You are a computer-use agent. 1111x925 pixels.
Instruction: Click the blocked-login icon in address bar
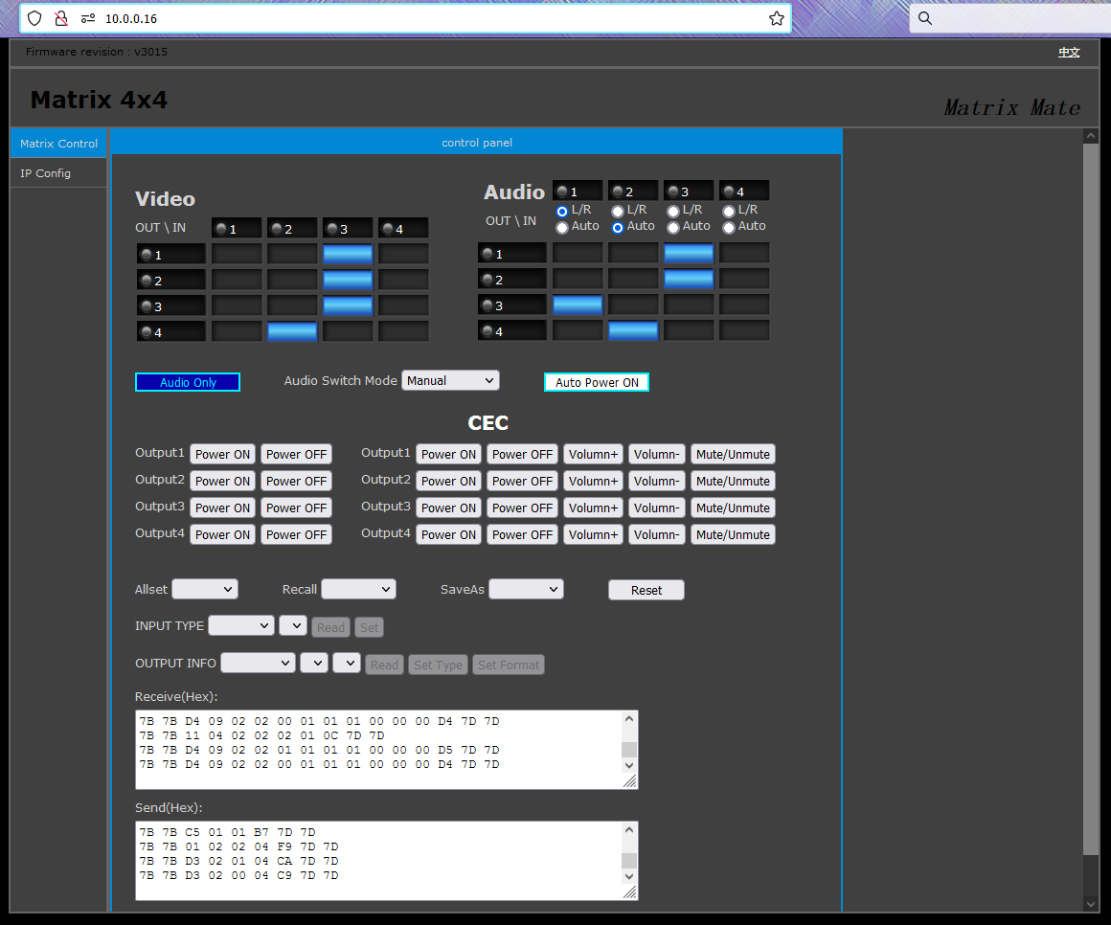click(x=59, y=18)
